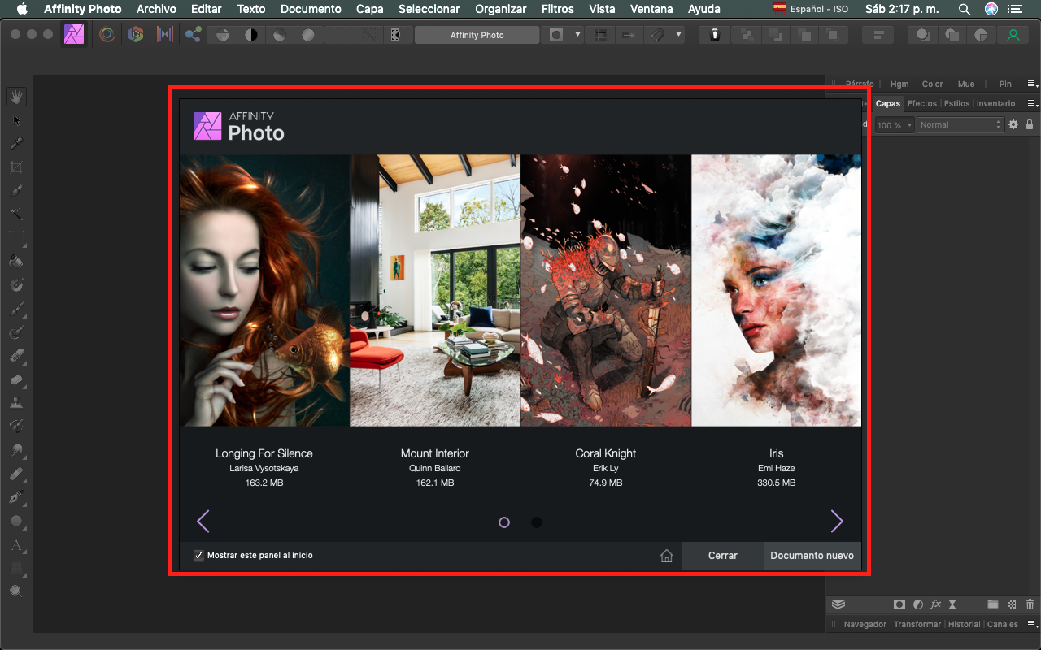Pick the Color Picker tool
Image resolution: width=1041 pixels, height=650 pixels.
tap(16, 143)
